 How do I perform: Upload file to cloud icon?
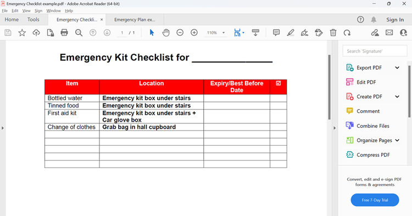coord(36,32)
